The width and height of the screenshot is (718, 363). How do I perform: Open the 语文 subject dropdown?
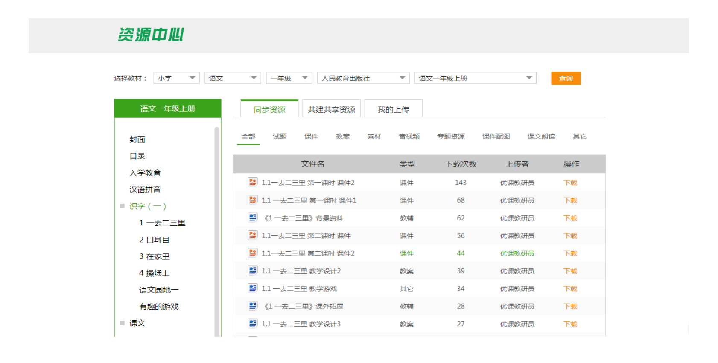(x=233, y=78)
